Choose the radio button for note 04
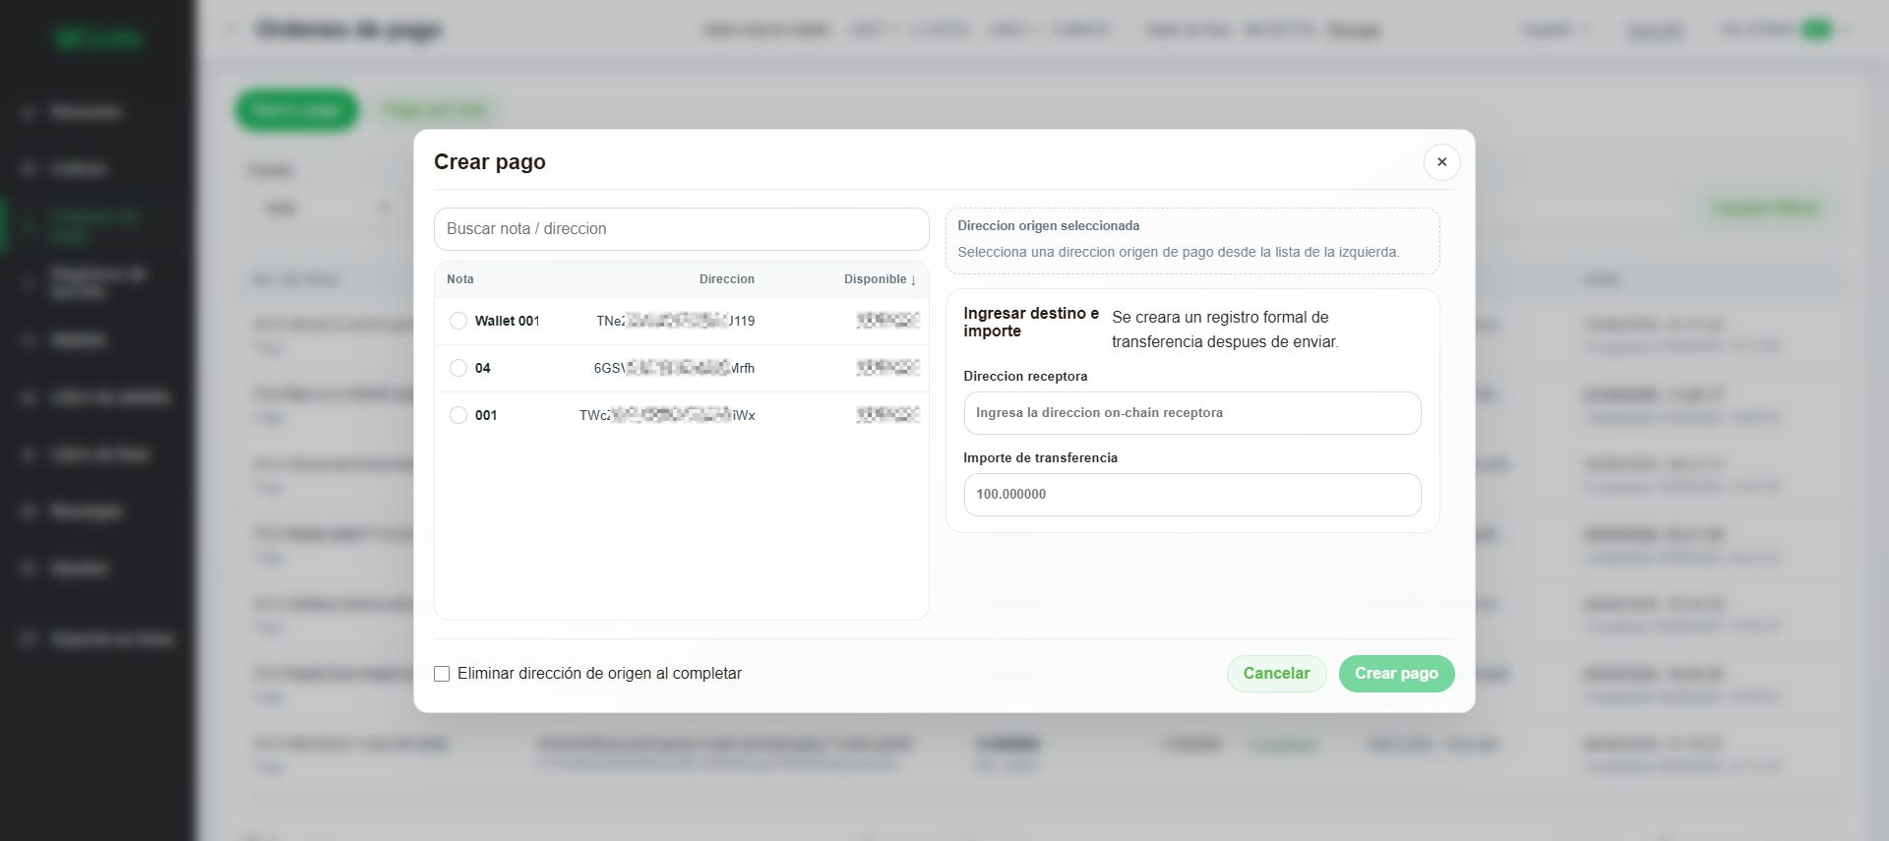Screen dimensions: 1889x841 pos(458,368)
